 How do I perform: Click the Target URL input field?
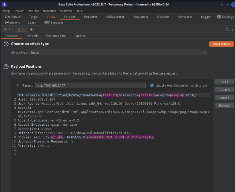tap(90, 85)
